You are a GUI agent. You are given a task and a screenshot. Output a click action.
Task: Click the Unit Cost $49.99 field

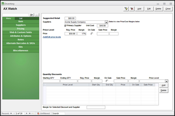[103, 26]
